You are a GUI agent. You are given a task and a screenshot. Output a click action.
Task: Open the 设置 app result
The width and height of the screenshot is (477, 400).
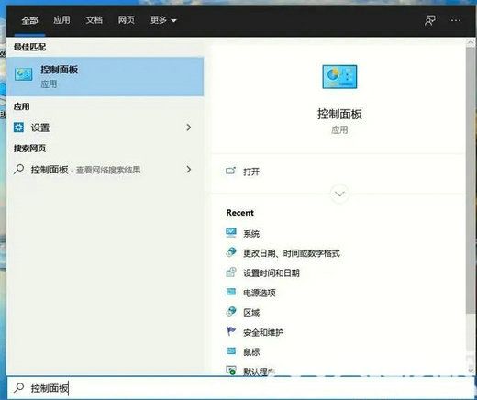tap(105, 128)
